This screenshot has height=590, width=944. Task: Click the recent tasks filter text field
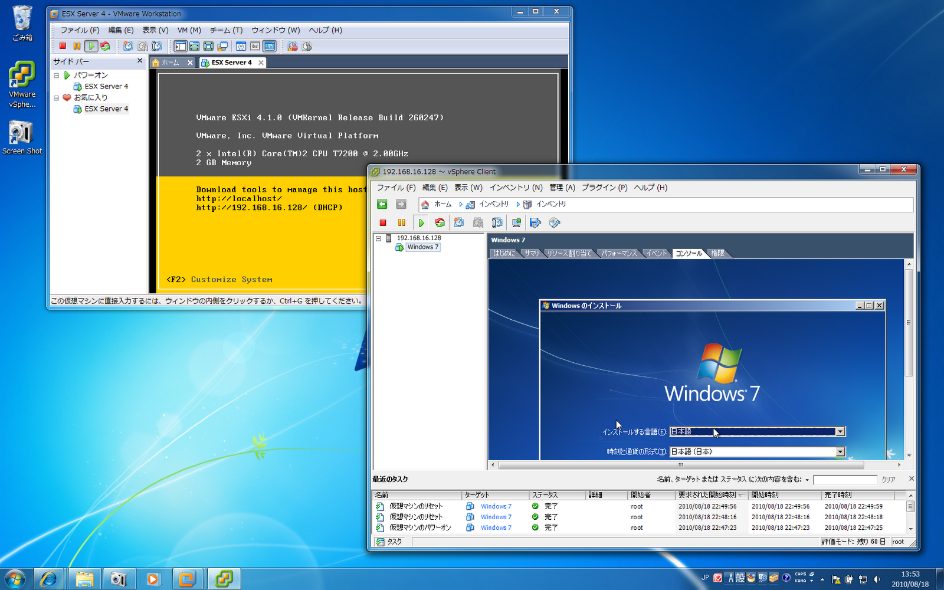[845, 480]
